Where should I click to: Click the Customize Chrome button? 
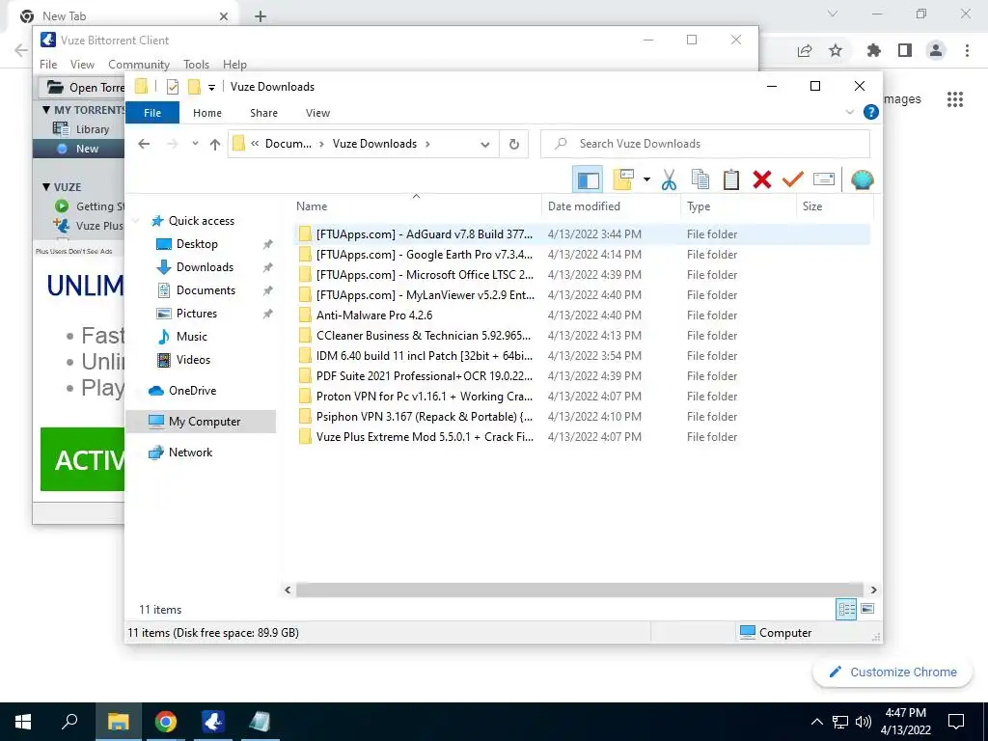[x=892, y=672]
